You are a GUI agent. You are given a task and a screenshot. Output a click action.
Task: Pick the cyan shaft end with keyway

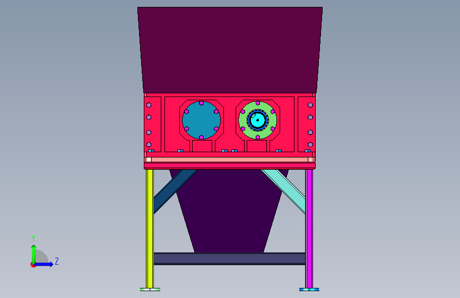(257, 120)
